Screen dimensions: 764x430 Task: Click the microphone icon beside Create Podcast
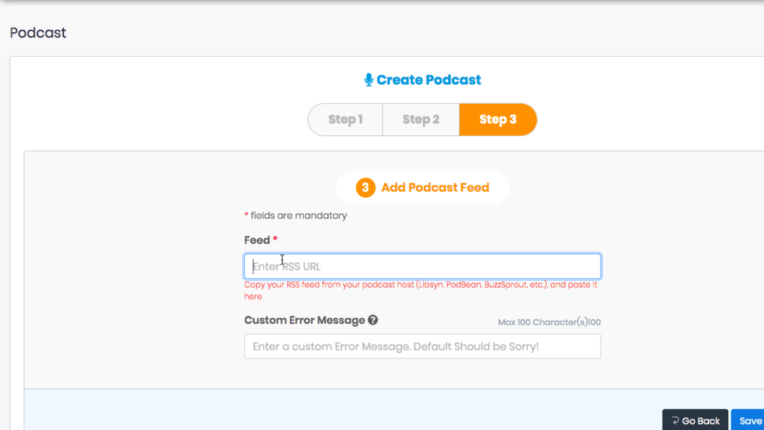point(369,79)
